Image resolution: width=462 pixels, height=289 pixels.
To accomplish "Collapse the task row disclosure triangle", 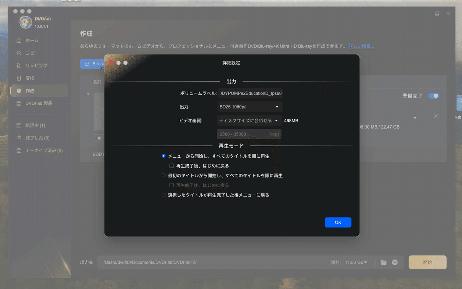I will [x=88, y=94].
